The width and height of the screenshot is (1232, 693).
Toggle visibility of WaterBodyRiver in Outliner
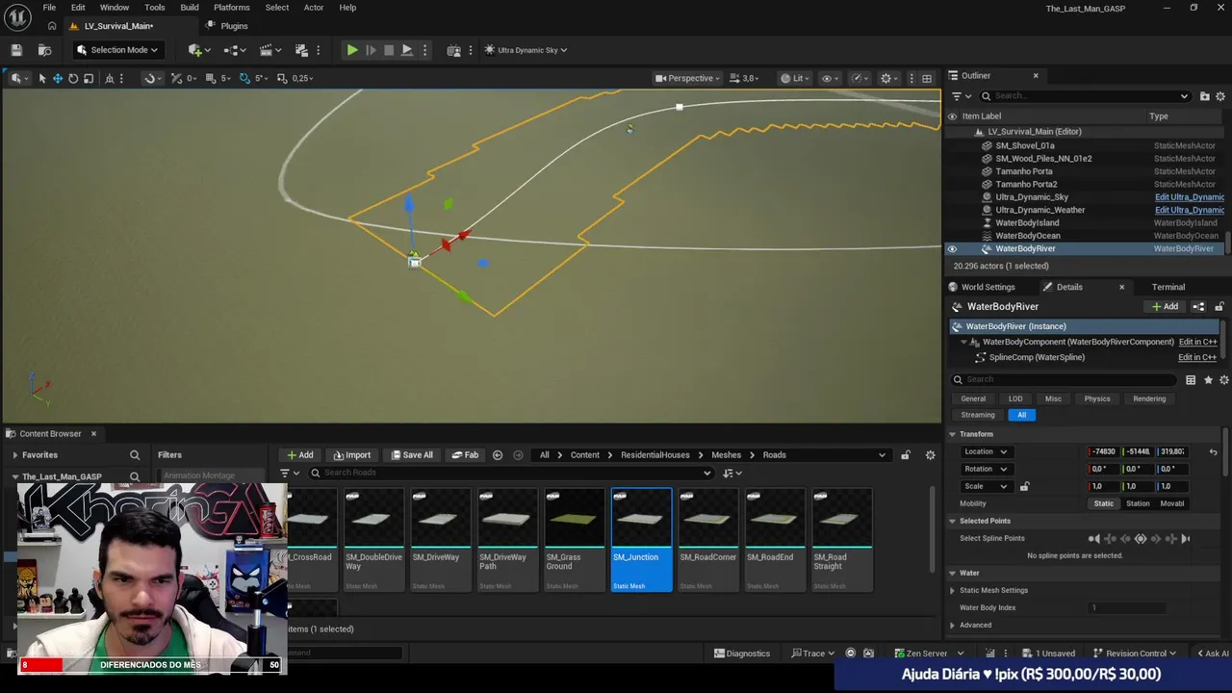[x=952, y=248]
